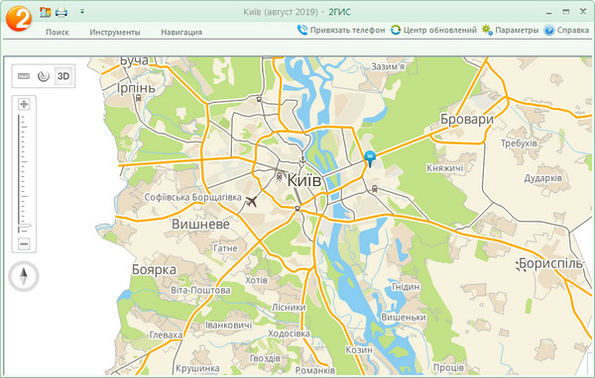Click the Вишеньки label on map
The image size is (595, 378).
coord(404,318)
